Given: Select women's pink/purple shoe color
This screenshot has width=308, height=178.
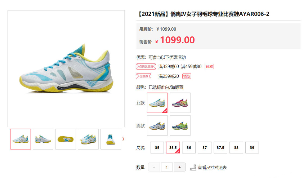Looking at the screenshot, I should pos(180,103).
